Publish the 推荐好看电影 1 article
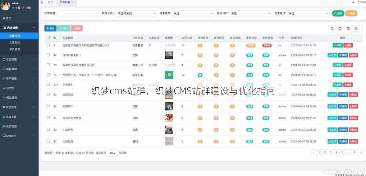Viewport: 366px width, 176px height. coord(333,55)
